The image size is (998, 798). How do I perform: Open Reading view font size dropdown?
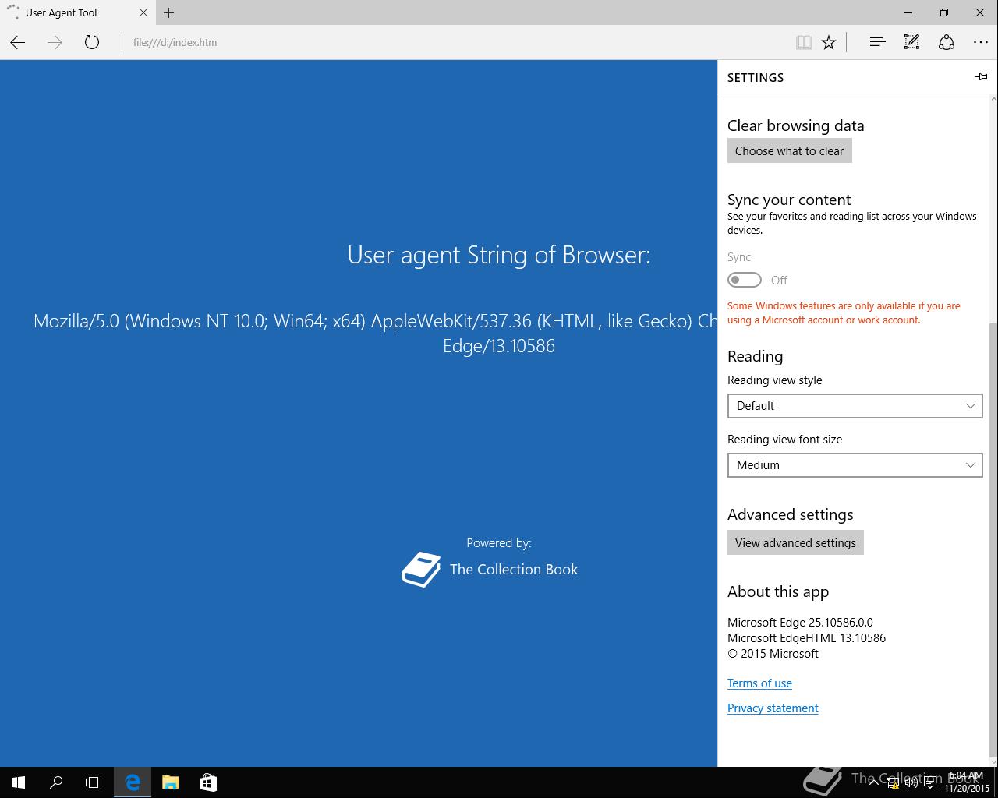click(855, 465)
